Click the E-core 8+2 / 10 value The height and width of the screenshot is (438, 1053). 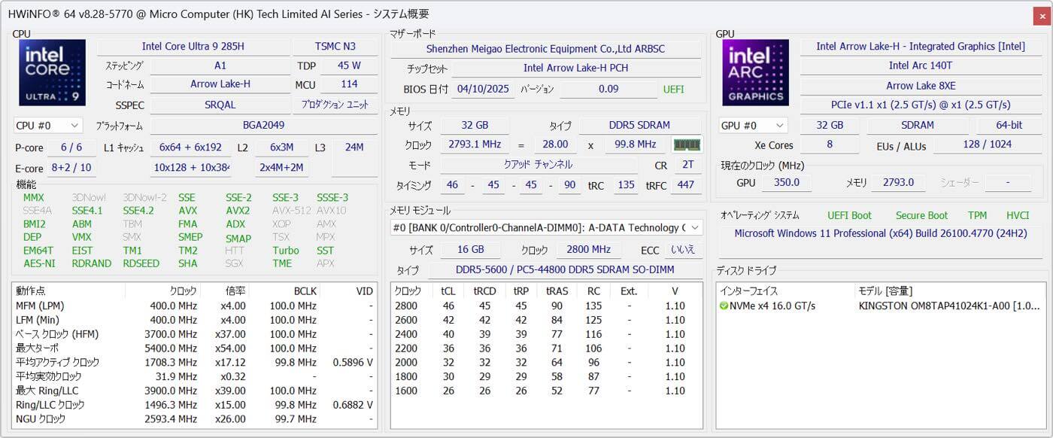pyautogui.click(x=71, y=168)
